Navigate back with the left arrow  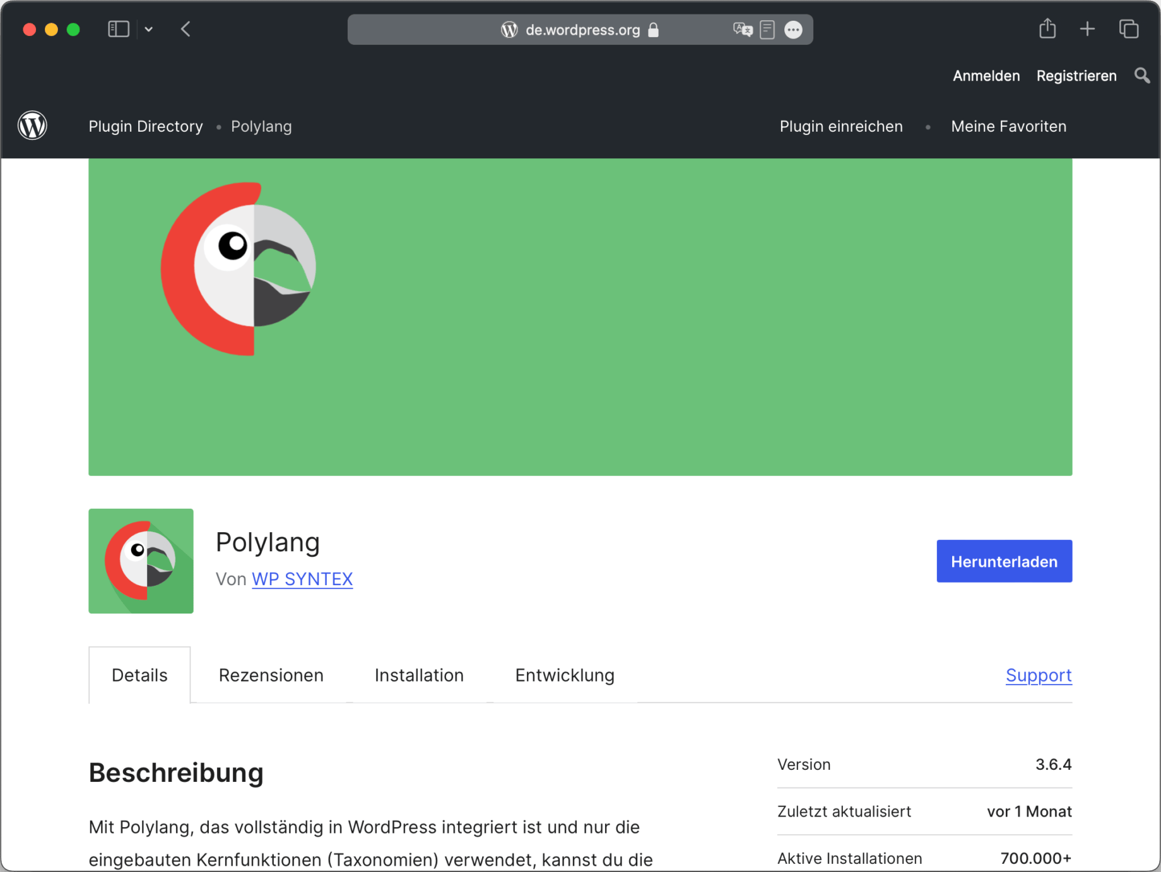pos(185,28)
